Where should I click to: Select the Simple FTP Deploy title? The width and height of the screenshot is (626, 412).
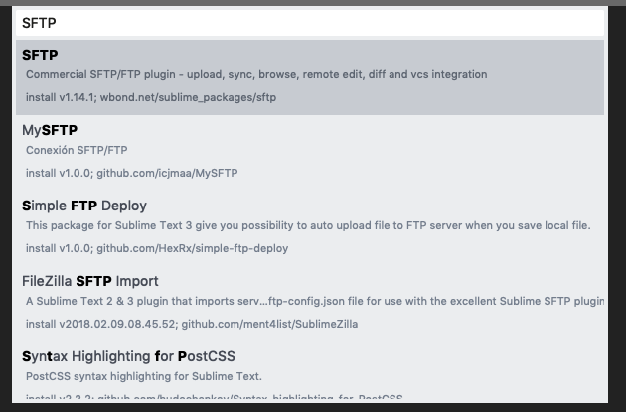click(x=84, y=206)
